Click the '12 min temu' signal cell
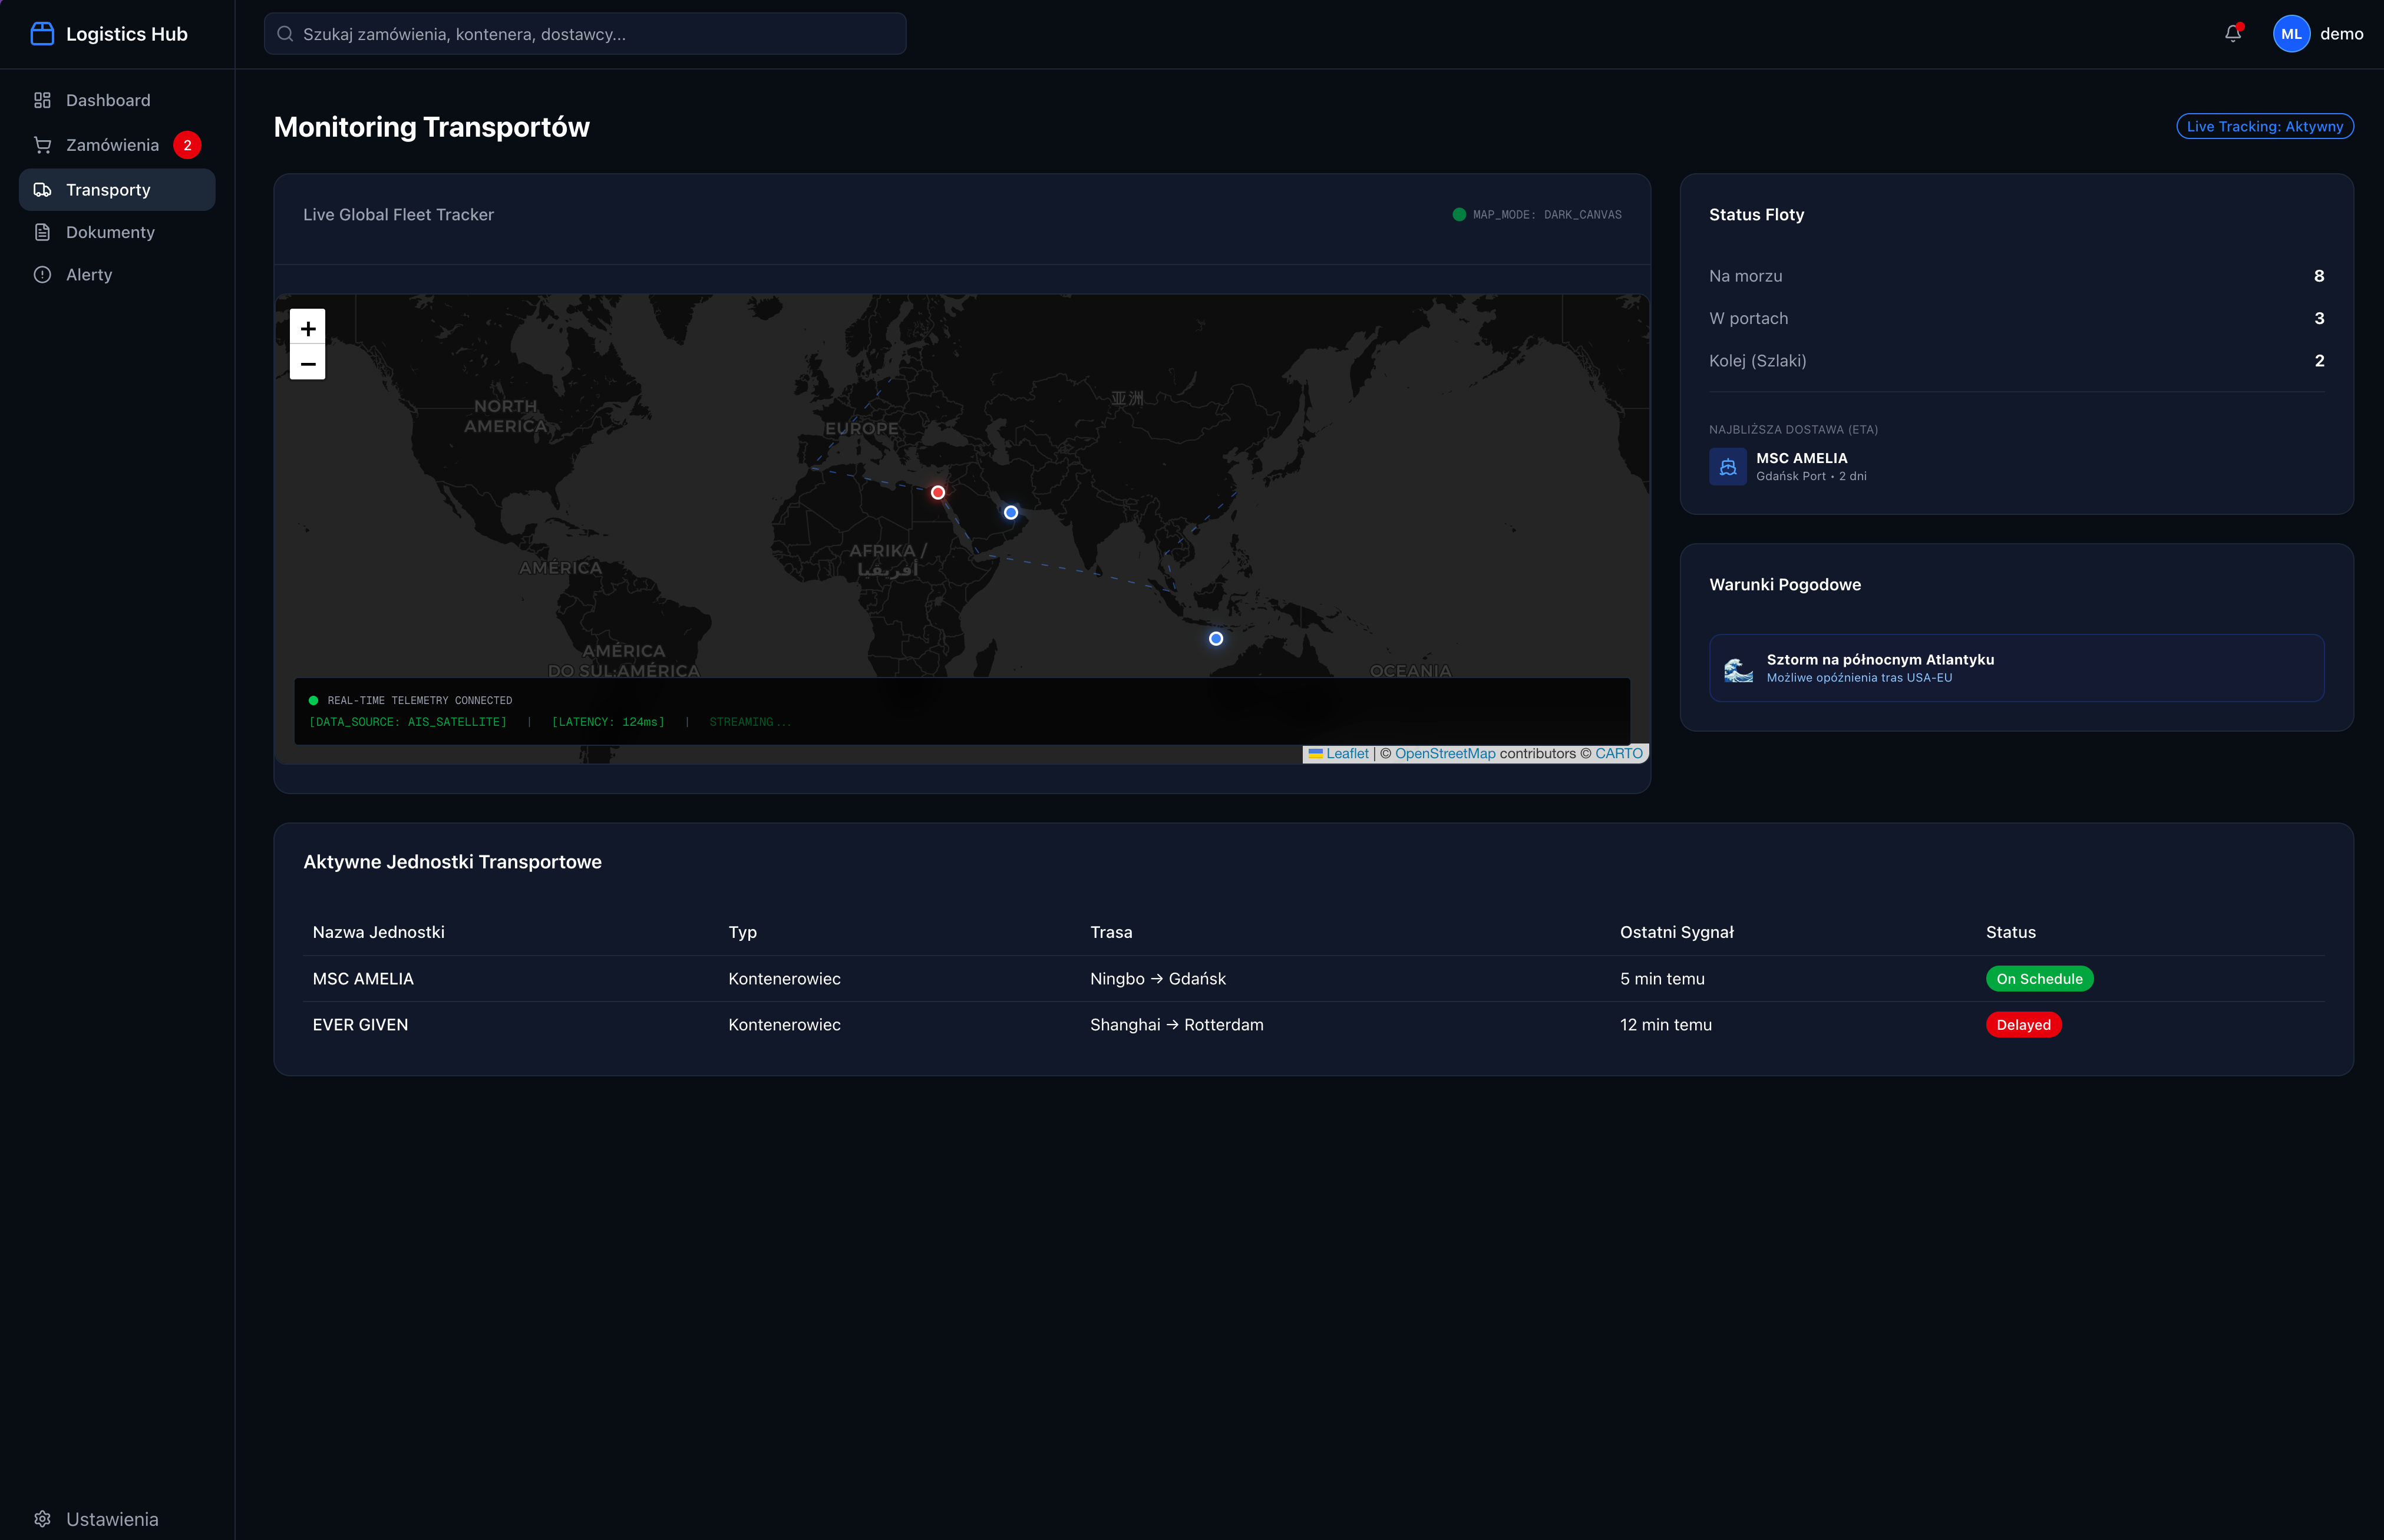2384x1540 pixels. 1666,1025
